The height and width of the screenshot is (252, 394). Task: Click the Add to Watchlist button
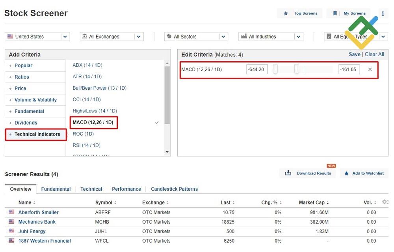click(x=364, y=173)
